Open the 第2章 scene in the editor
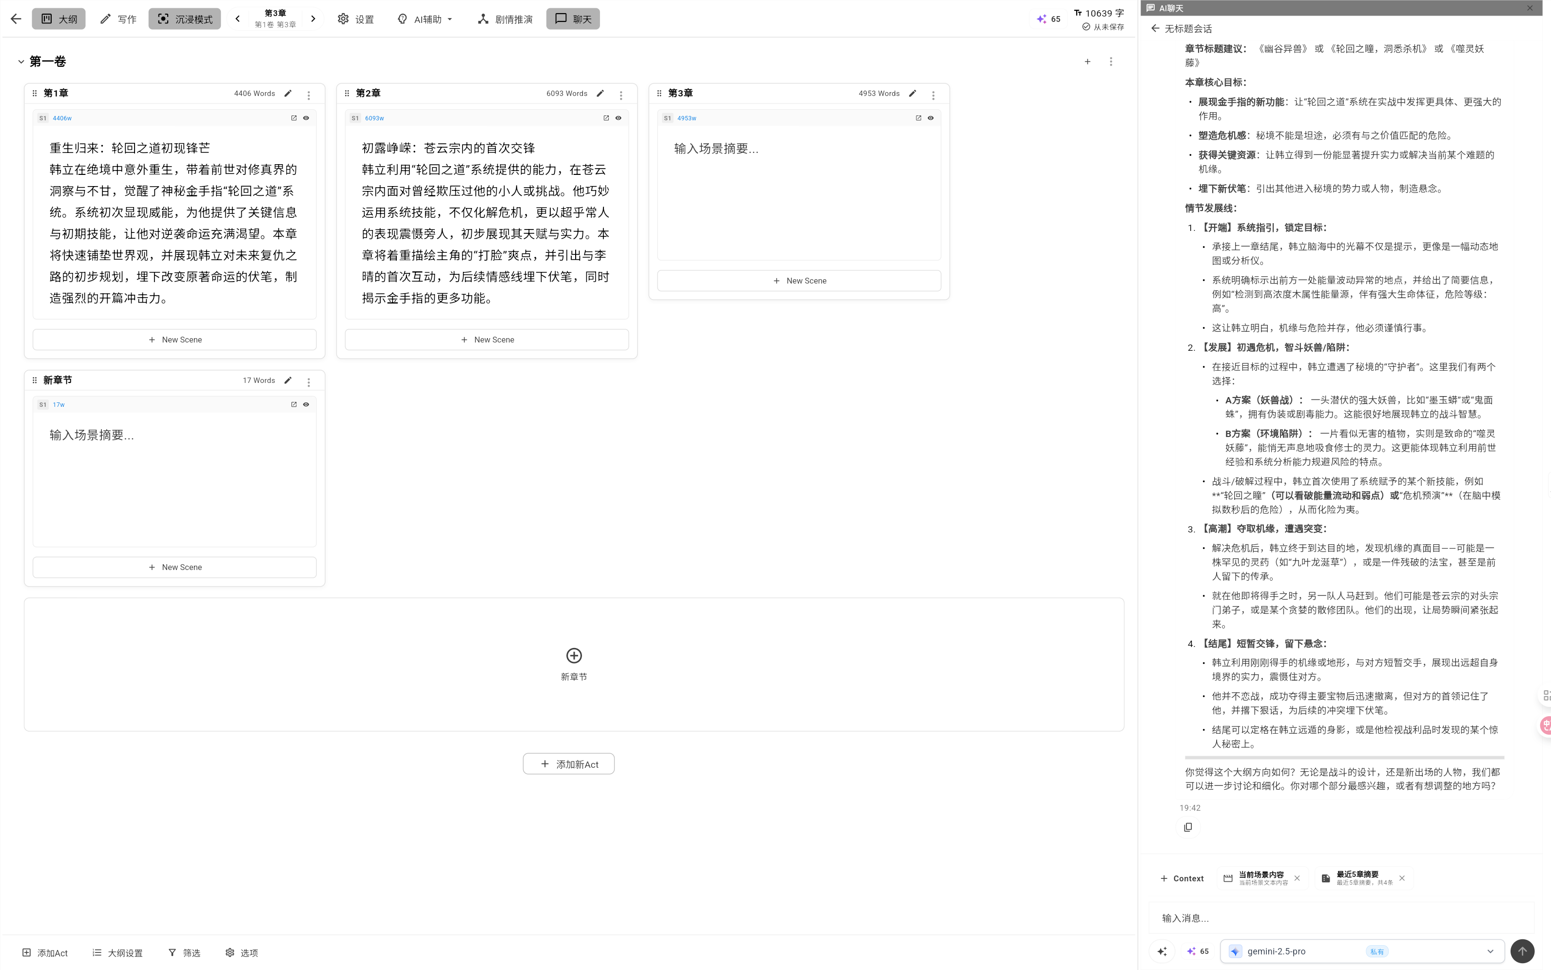 coord(606,118)
